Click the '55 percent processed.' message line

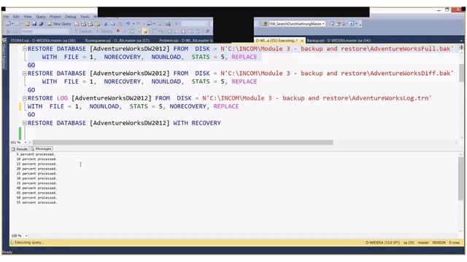36,202
